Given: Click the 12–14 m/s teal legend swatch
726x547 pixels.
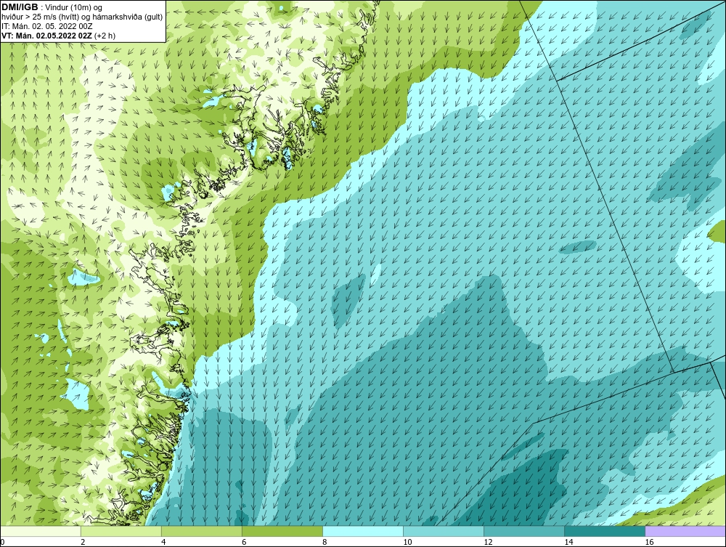Looking at the screenshot, I should (524, 531).
